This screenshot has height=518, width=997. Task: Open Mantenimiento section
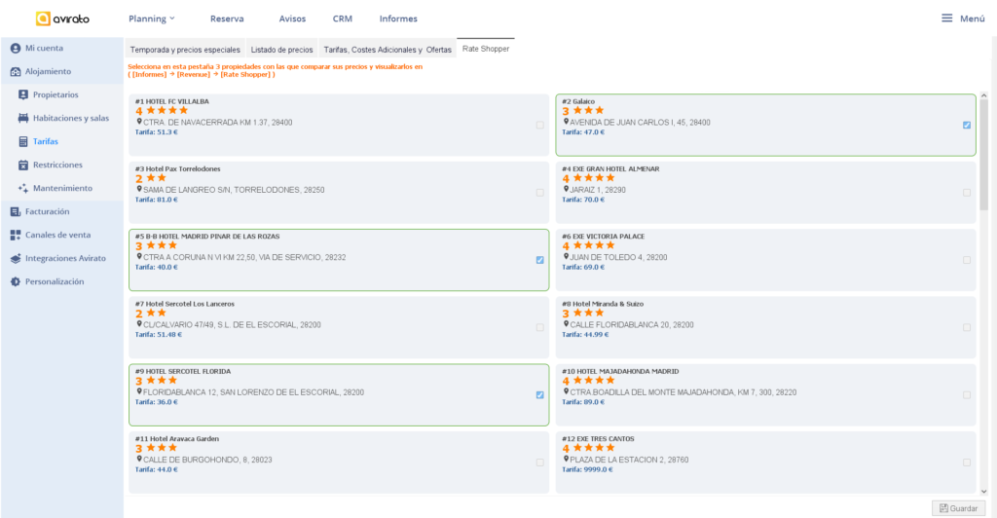click(x=62, y=188)
